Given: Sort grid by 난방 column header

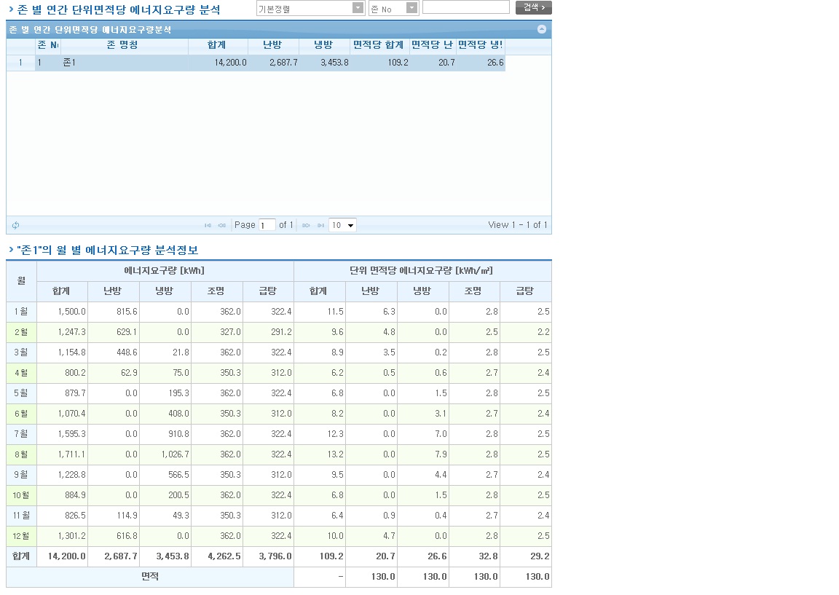Looking at the screenshot, I should (x=272, y=45).
